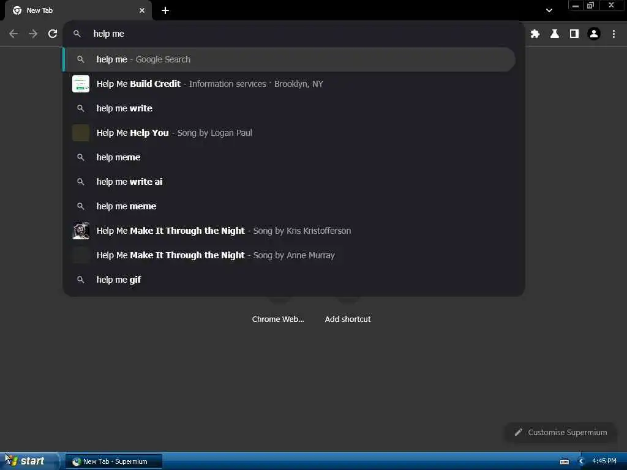
Task: Click the Supermium icon in the tab
Action: [x=17, y=10]
